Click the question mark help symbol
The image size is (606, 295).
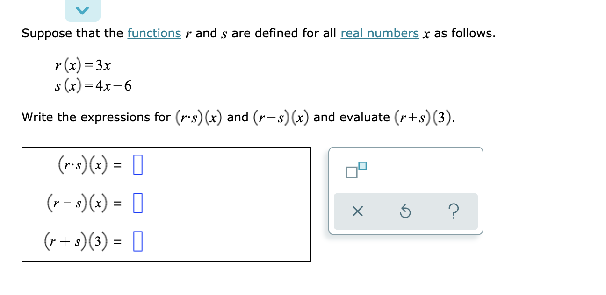(454, 211)
